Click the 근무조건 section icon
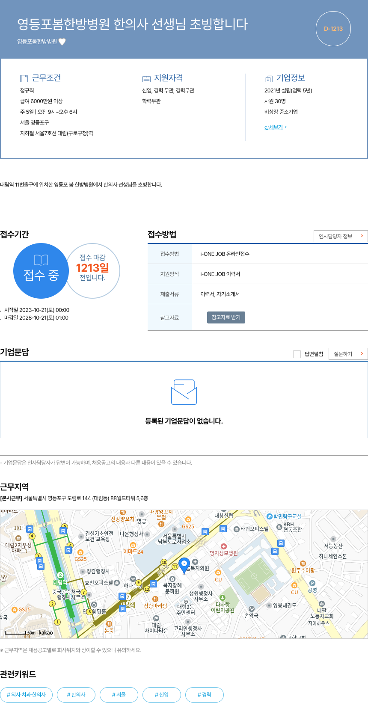Image resolution: width=368 pixels, height=703 pixels. click(x=24, y=78)
